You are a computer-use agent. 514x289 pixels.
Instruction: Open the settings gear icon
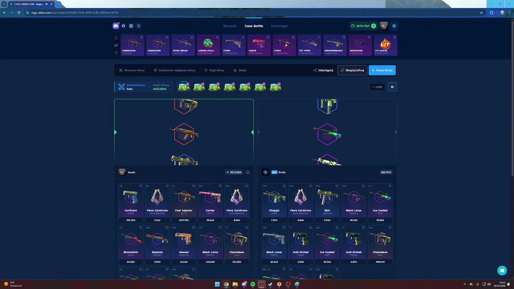(x=394, y=26)
